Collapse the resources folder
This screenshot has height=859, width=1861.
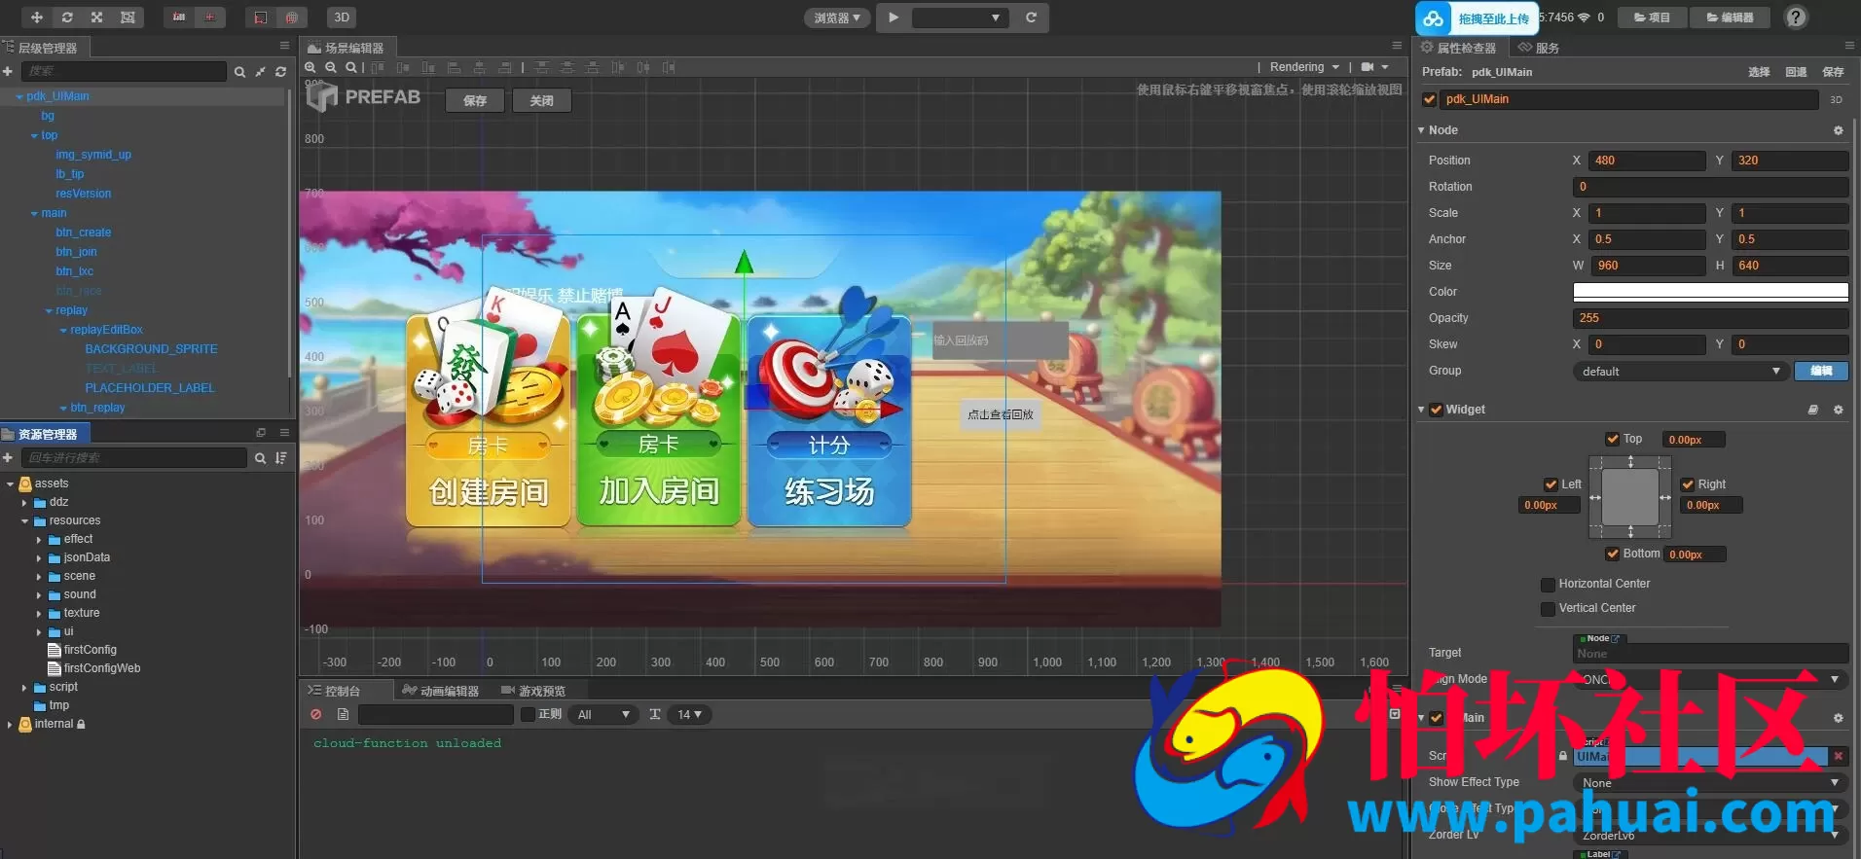(x=24, y=521)
